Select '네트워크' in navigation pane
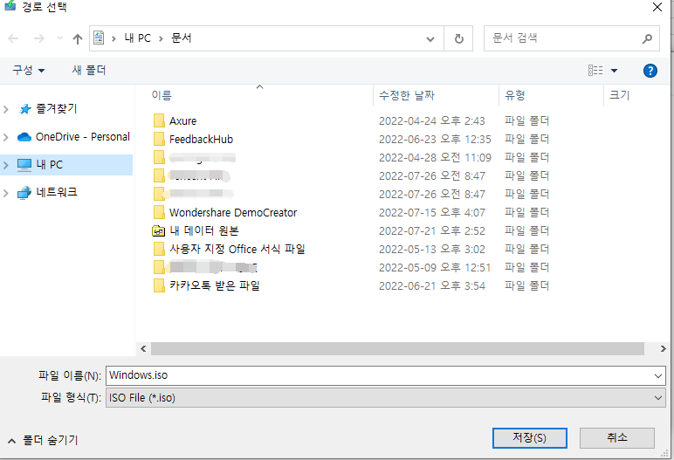 point(56,192)
